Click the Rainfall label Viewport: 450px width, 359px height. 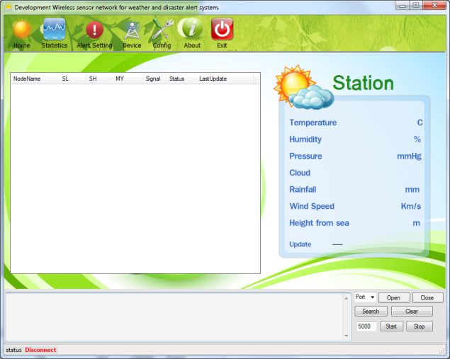pyautogui.click(x=303, y=189)
